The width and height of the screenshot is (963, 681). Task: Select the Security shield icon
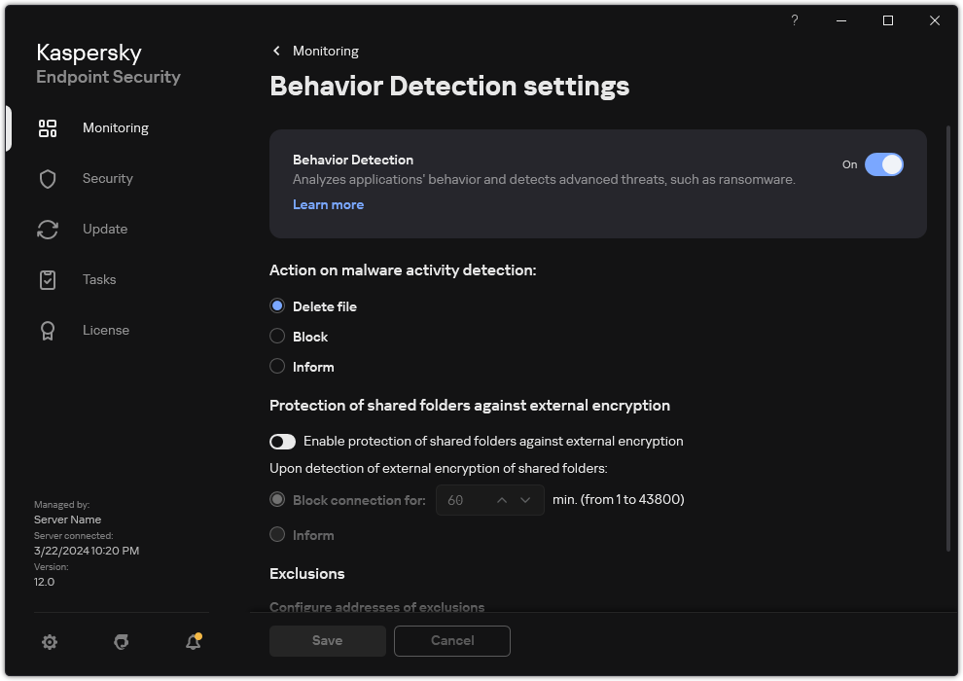click(48, 178)
